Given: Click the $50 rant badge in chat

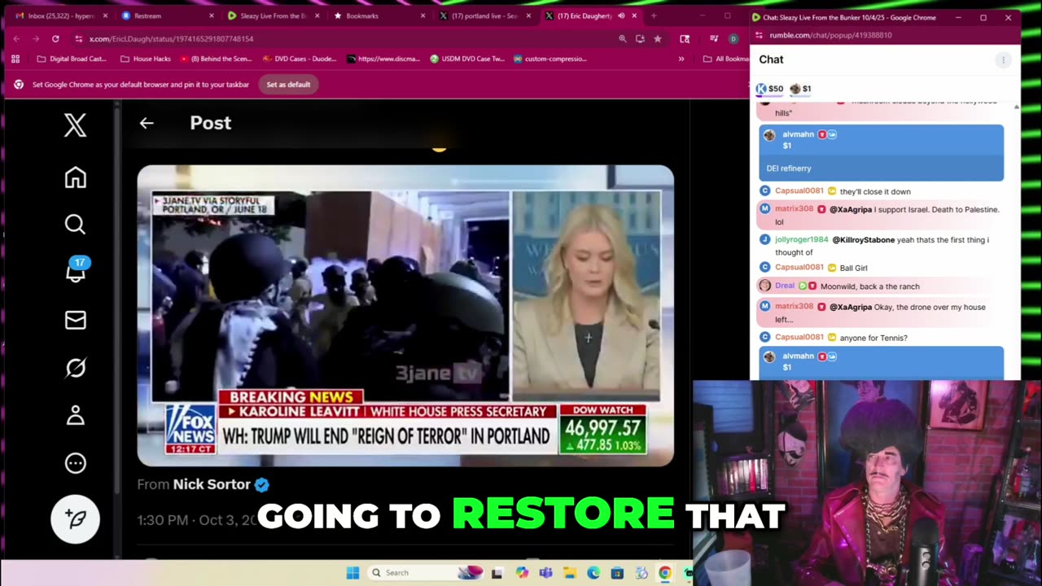Looking at the screenshot, I should pos(769,89).
